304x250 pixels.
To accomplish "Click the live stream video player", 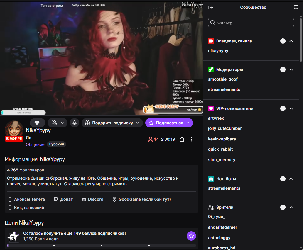I will (102, 59).
